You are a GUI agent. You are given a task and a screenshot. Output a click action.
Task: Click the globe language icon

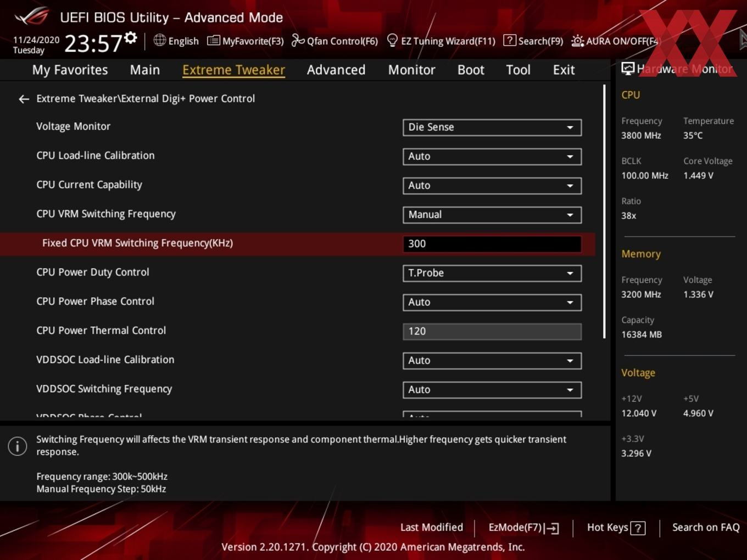click(159, 40)
